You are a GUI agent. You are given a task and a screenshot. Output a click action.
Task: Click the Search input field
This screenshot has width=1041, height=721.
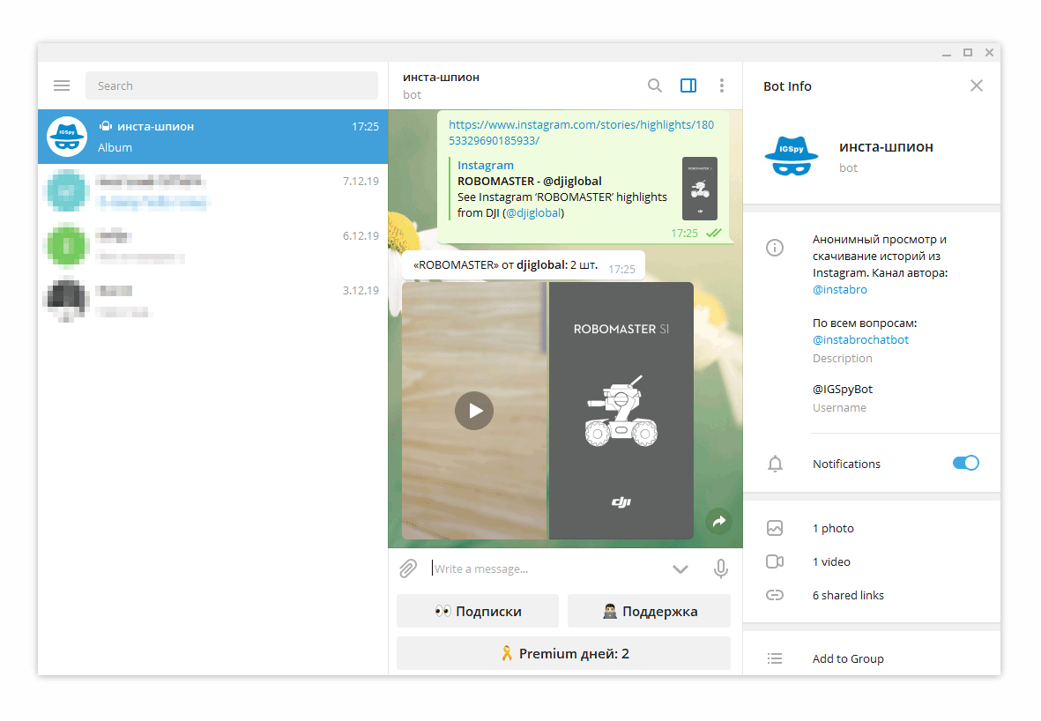point(232,85)
